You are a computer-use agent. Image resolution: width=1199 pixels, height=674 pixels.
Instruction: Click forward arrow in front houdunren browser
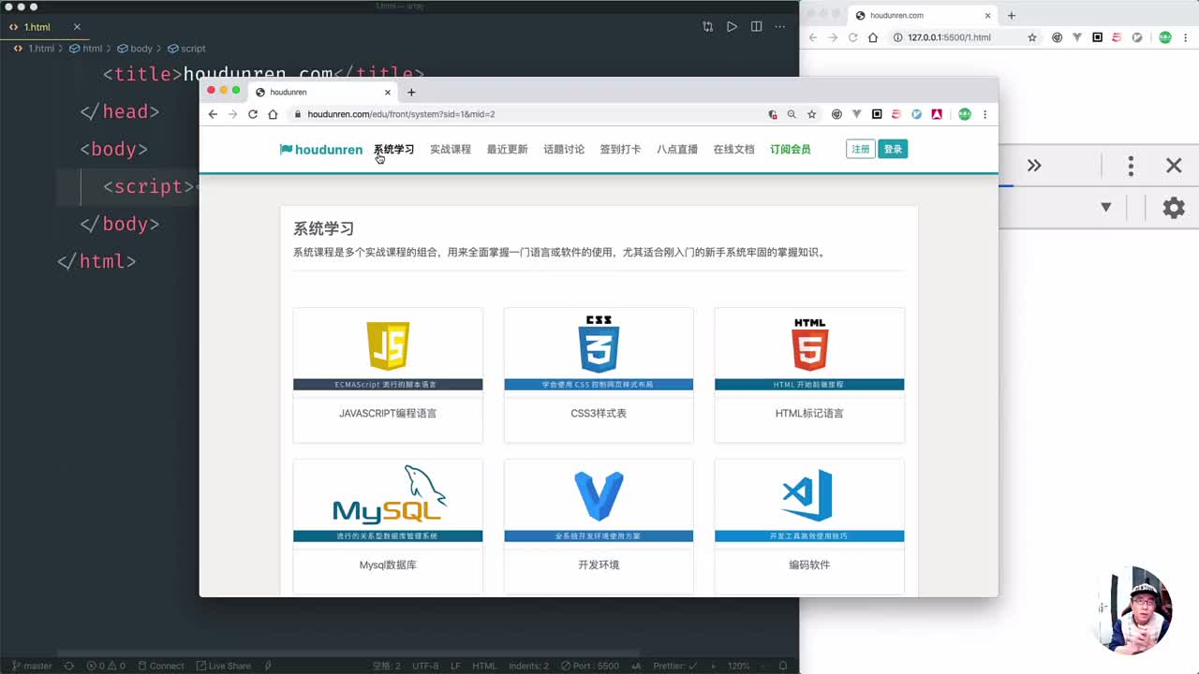pos(232,114)
